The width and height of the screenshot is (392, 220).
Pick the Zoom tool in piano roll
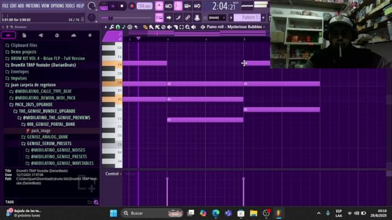click(x=187, y=27)
